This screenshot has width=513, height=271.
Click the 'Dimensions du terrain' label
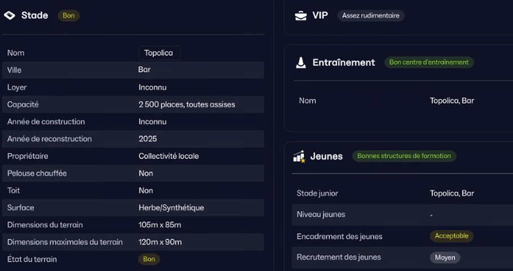click(45, 225)
